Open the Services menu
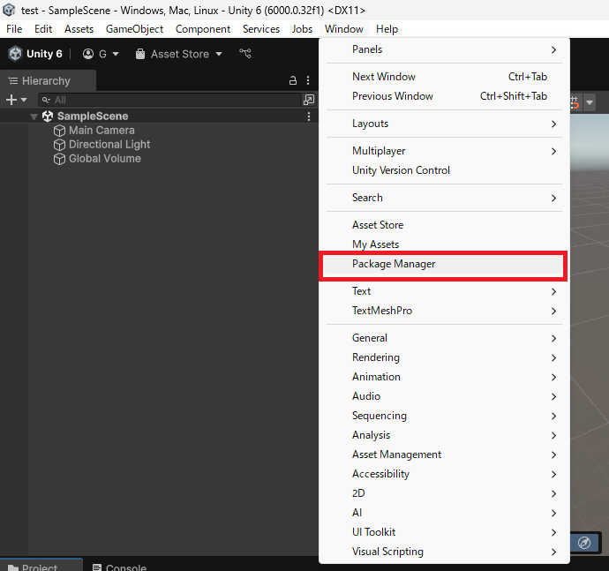The height and width of the screenshot is (571, 609). [261, 29]
